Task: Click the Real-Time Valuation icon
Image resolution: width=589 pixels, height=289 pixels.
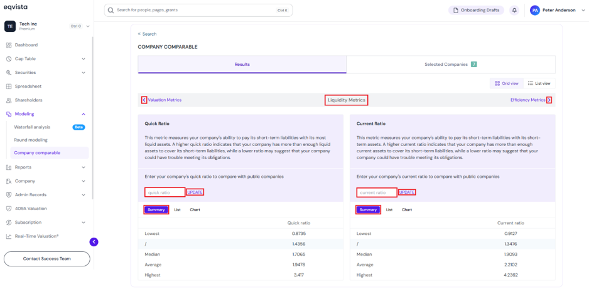Action: (x=9, y=236)
